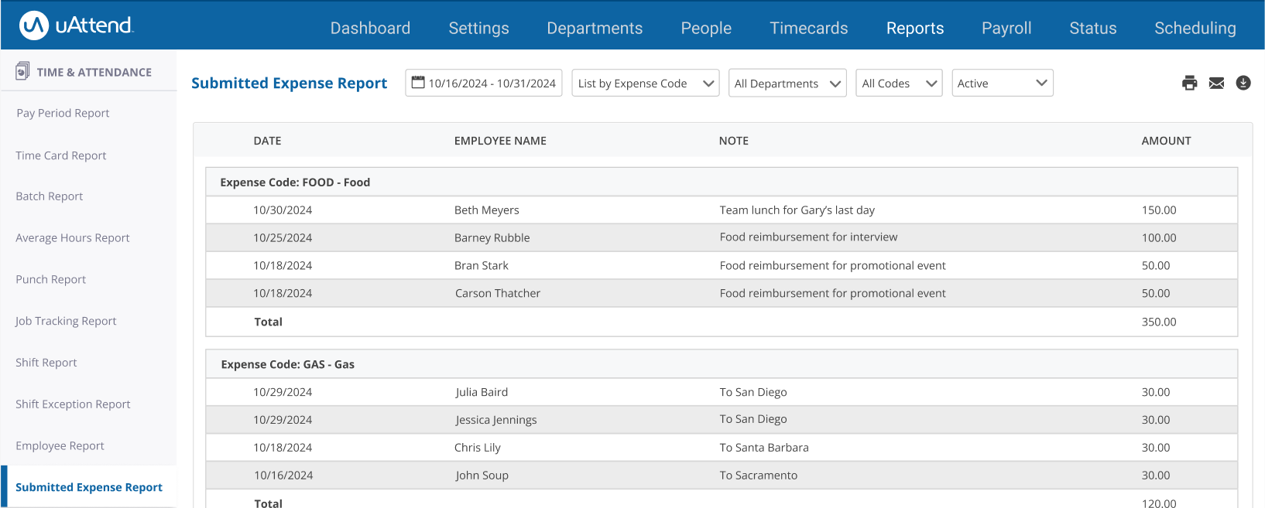The image size is (1265, 508).
Task: Click the To Sacramento note
Action: [759, 476]
